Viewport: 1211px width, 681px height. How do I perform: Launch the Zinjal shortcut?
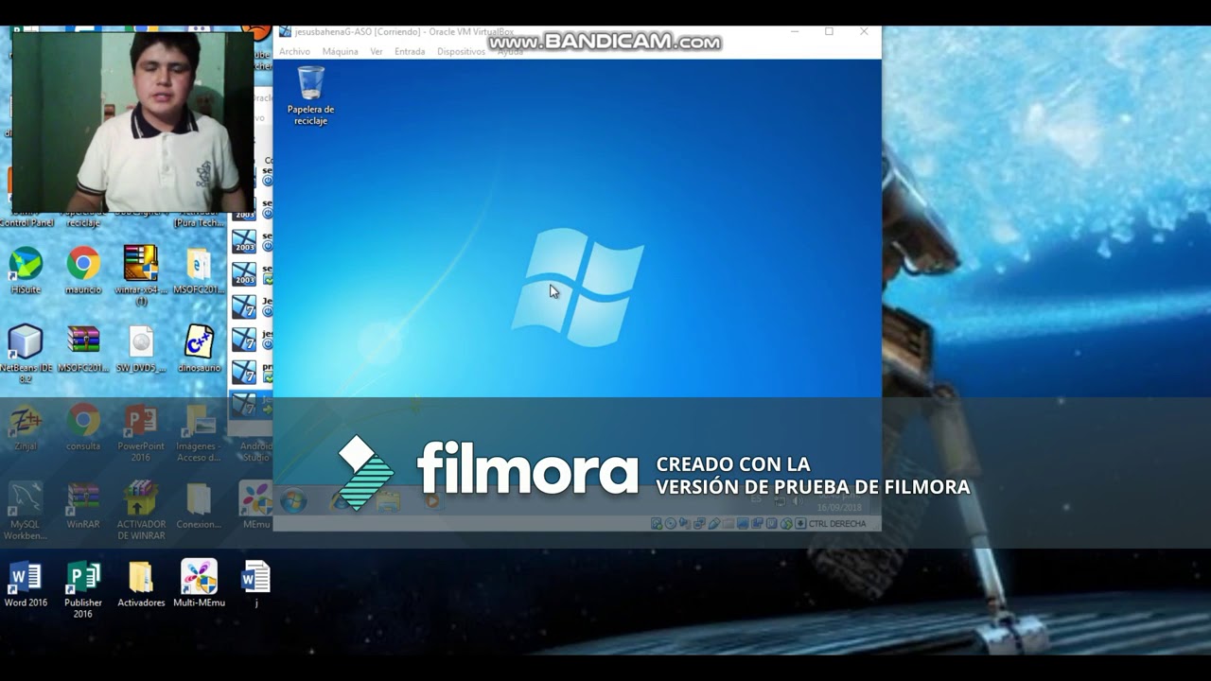26,420
